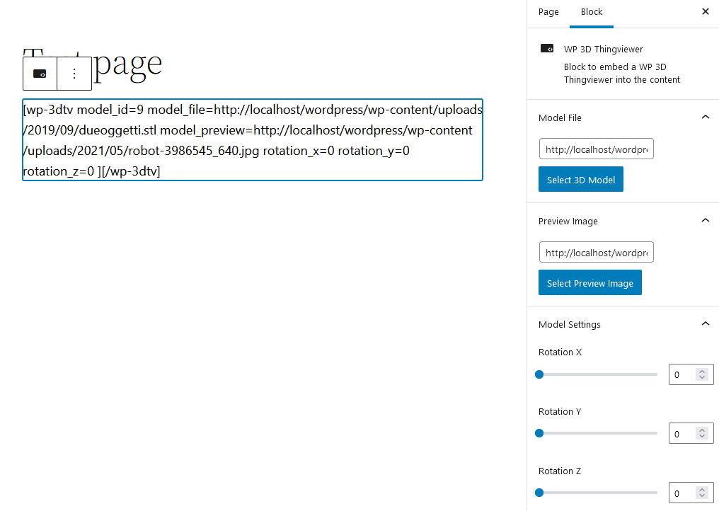Click the Rotation Z slider handle
The width and height of the screenshot is (719, 511).
[539, 493]
